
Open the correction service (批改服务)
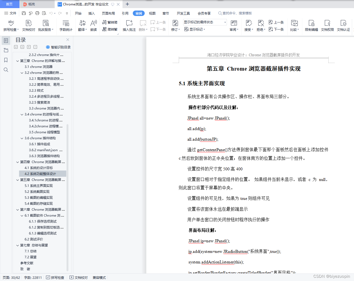46,26
